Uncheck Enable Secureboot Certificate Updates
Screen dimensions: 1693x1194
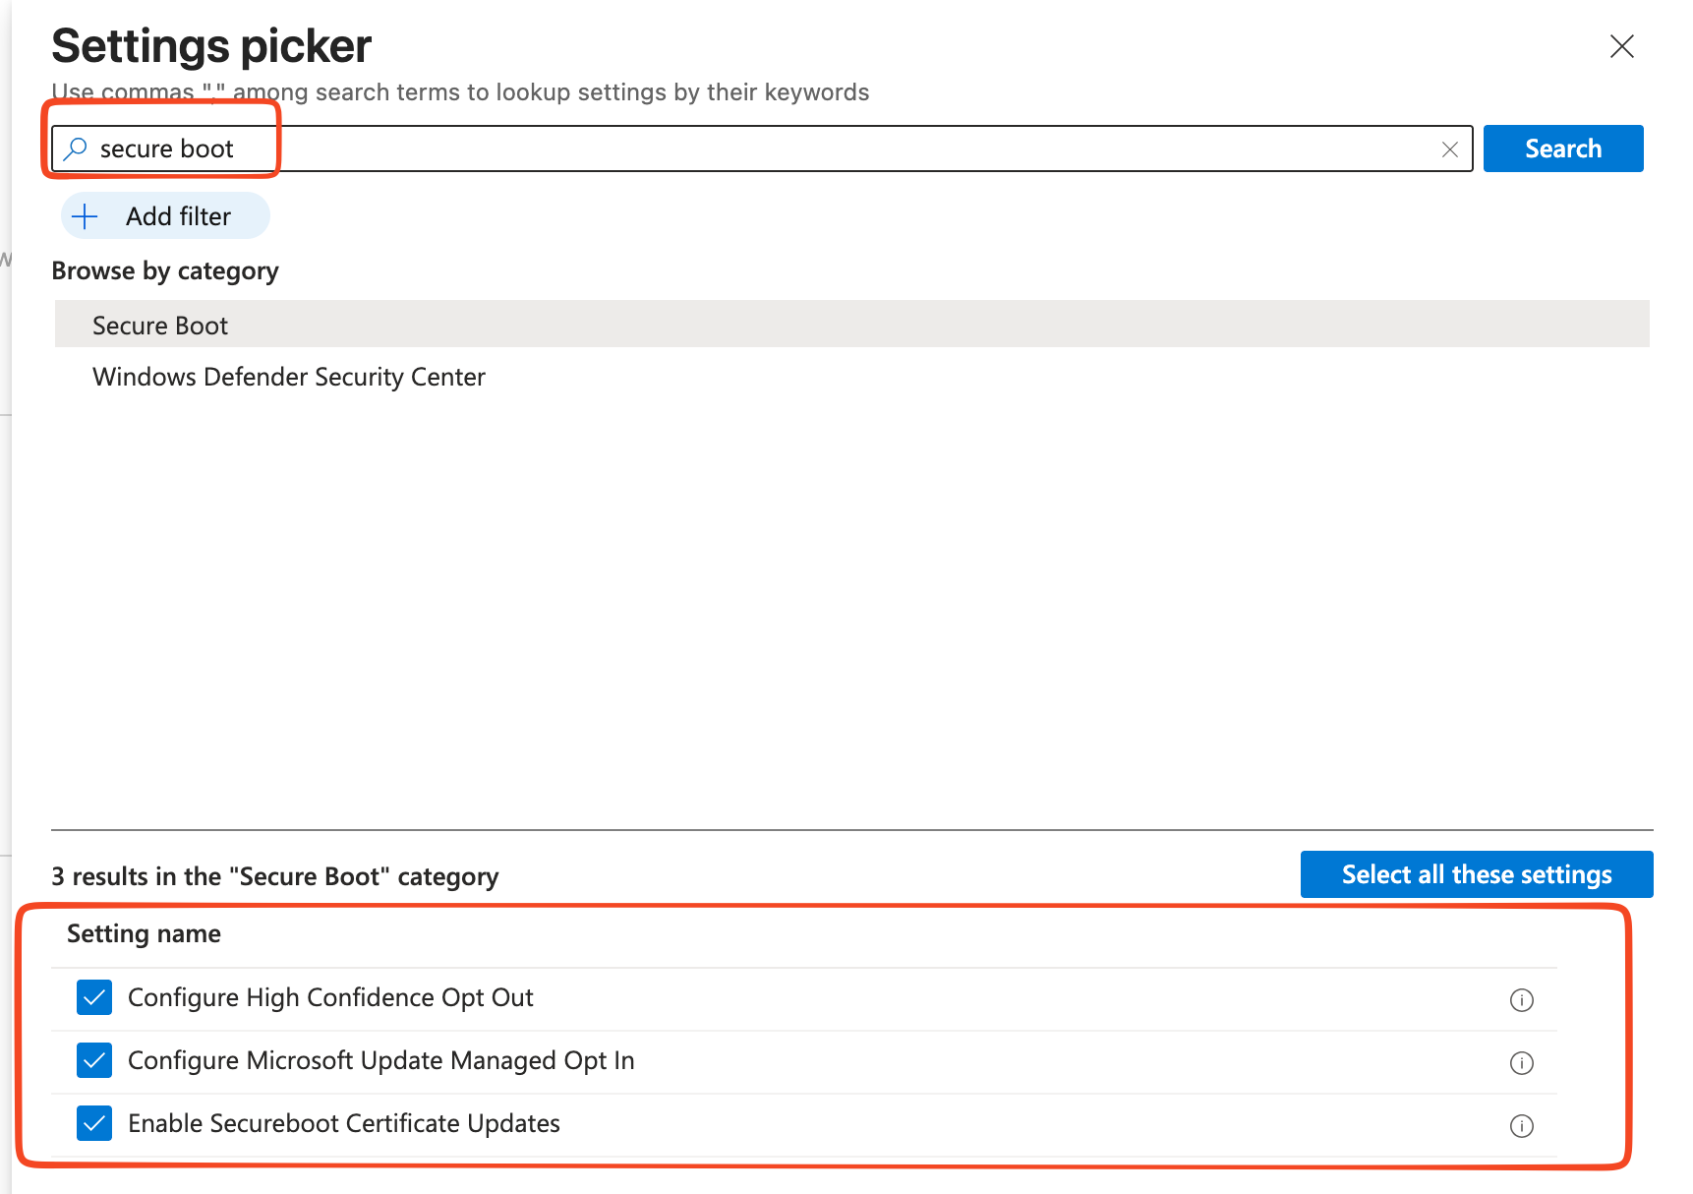pos(93,1123)
